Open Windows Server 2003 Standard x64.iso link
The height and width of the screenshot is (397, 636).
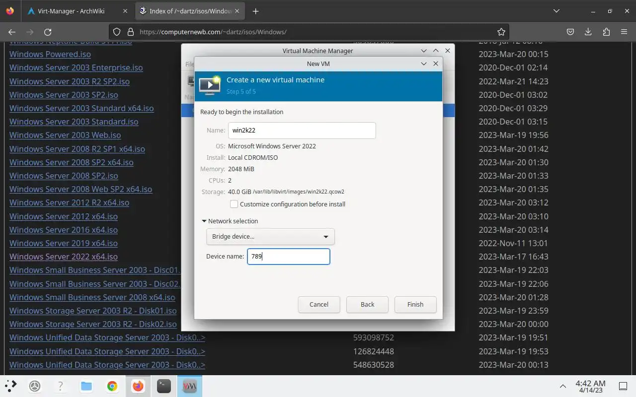81,108
